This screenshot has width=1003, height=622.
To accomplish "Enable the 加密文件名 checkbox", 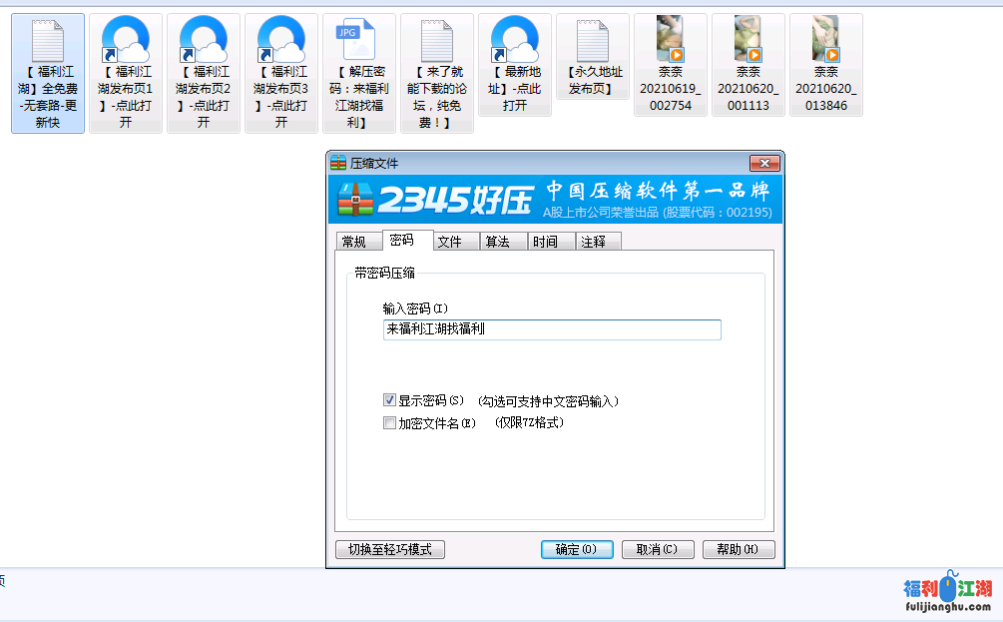I will (390, 423).
